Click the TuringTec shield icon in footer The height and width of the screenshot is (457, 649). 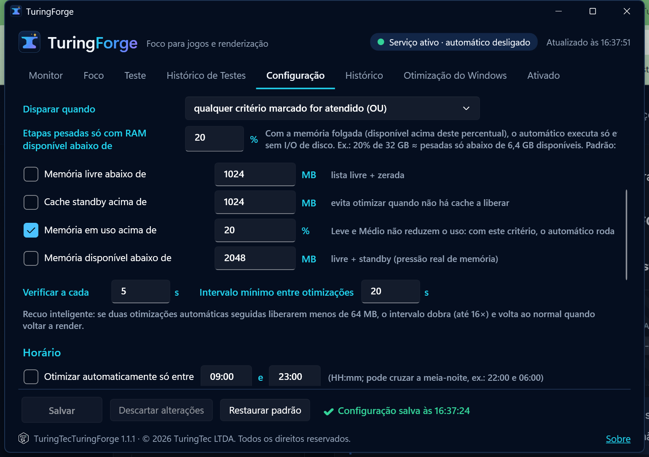pos(24,438)
